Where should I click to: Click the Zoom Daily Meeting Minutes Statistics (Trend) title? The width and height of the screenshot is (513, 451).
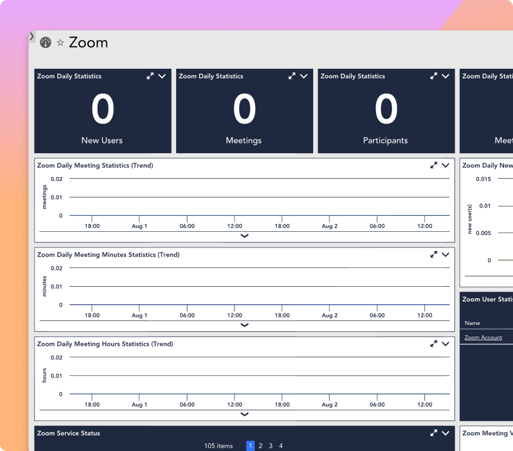[x=108, y=254]
